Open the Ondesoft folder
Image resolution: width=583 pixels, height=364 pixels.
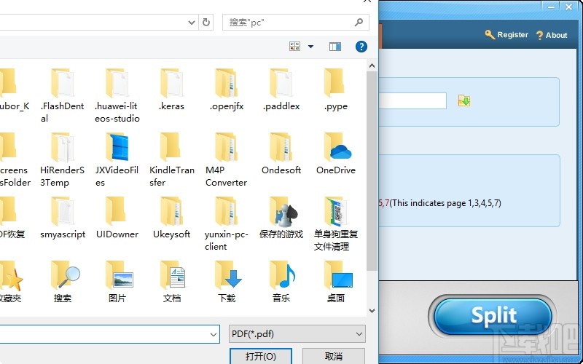coord(281,154)
